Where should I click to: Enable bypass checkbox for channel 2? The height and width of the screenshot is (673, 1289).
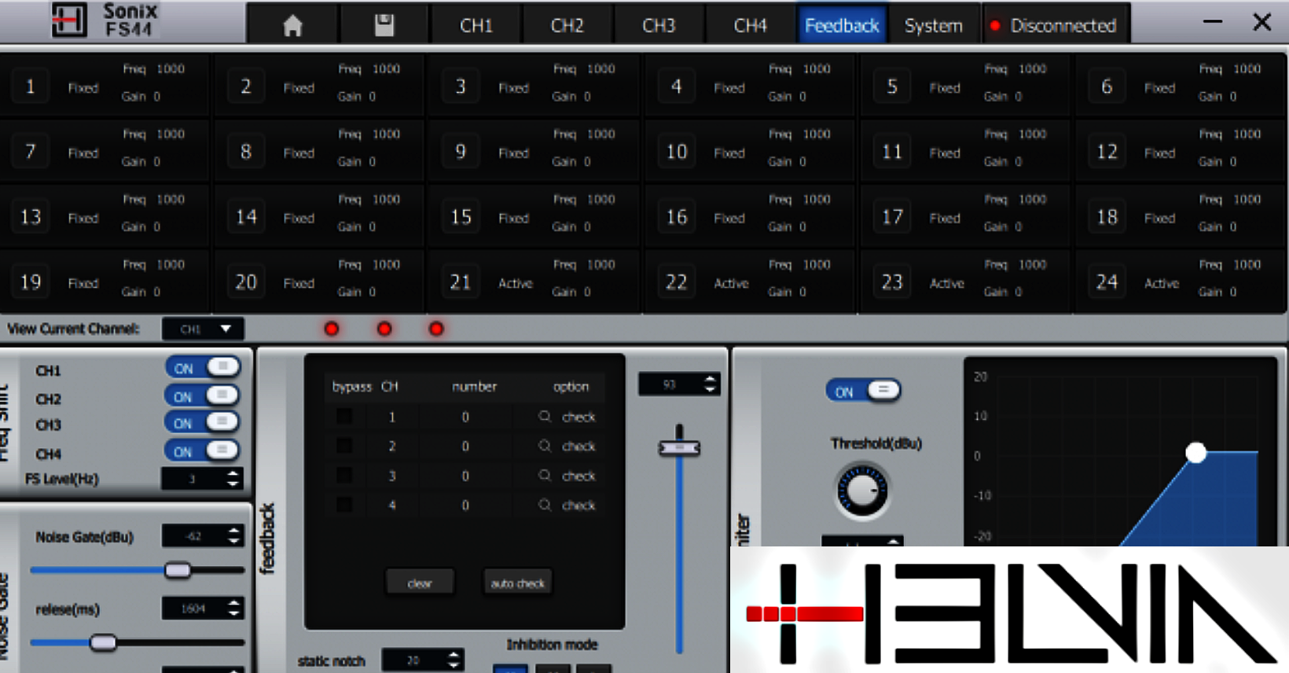pyautogui.click(x=344, y=446)
